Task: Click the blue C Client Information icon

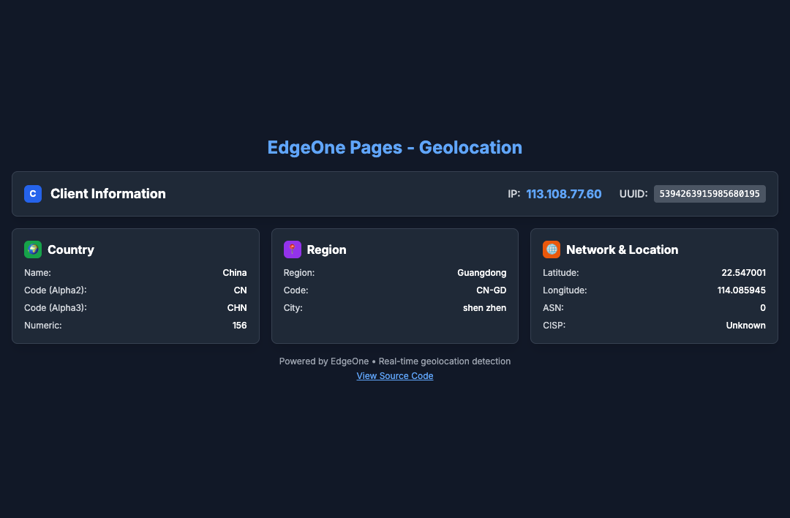Action: 33,194
